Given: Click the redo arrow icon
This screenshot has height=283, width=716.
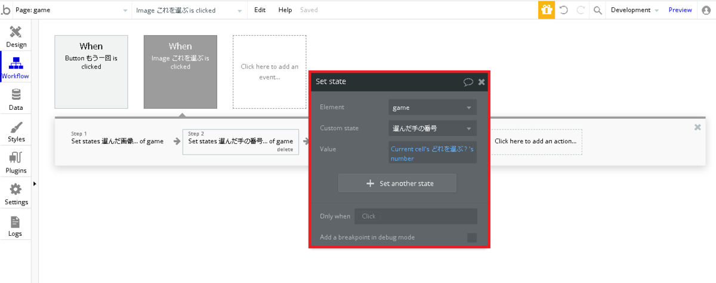Looking at the screenshot, I should [x=581, y=10].
